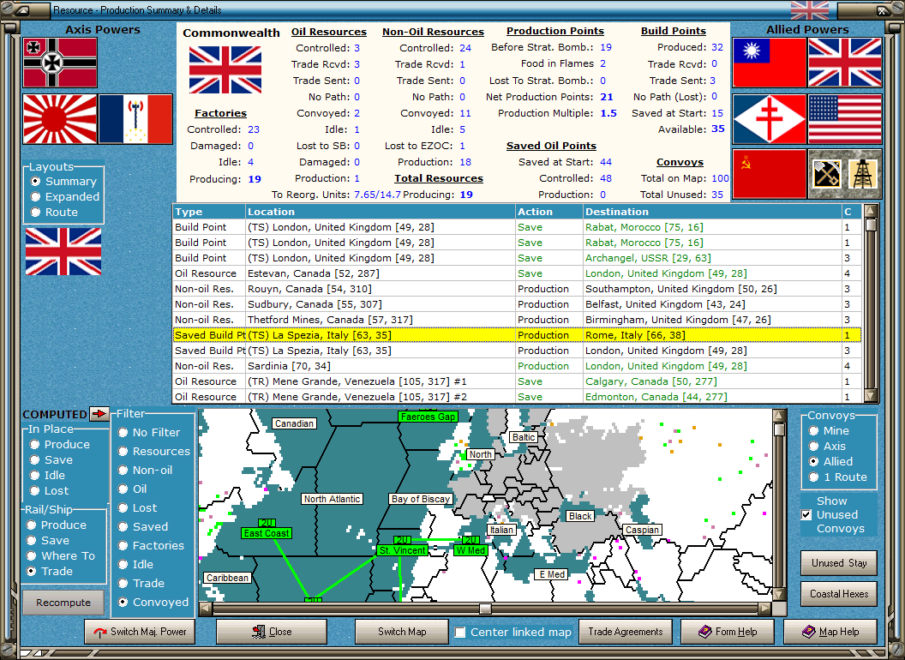The width and height of the screenshot is (905, 660).
Task: Click the Union Jack below the Layouts box
Action: [x=63, y=251]
